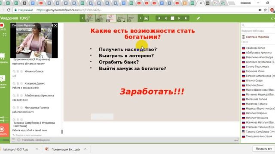Open slide thumbnail number 24
275x154 pixels.
(122, 18)
